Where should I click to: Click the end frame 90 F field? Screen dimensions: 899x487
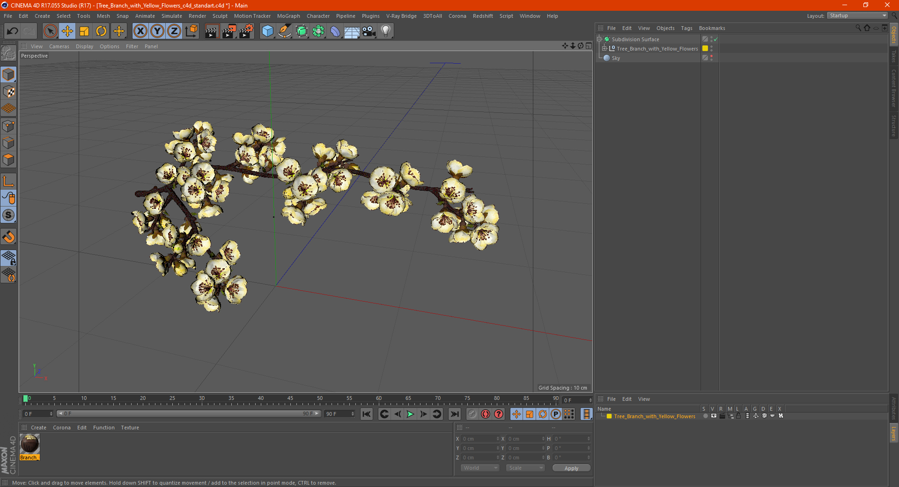(x=339, y=414)
